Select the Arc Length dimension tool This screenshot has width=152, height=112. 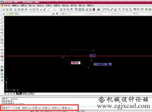click(112, 9)
